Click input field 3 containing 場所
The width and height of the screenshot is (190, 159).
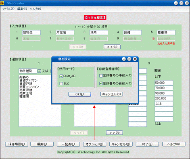click(99, 33)
